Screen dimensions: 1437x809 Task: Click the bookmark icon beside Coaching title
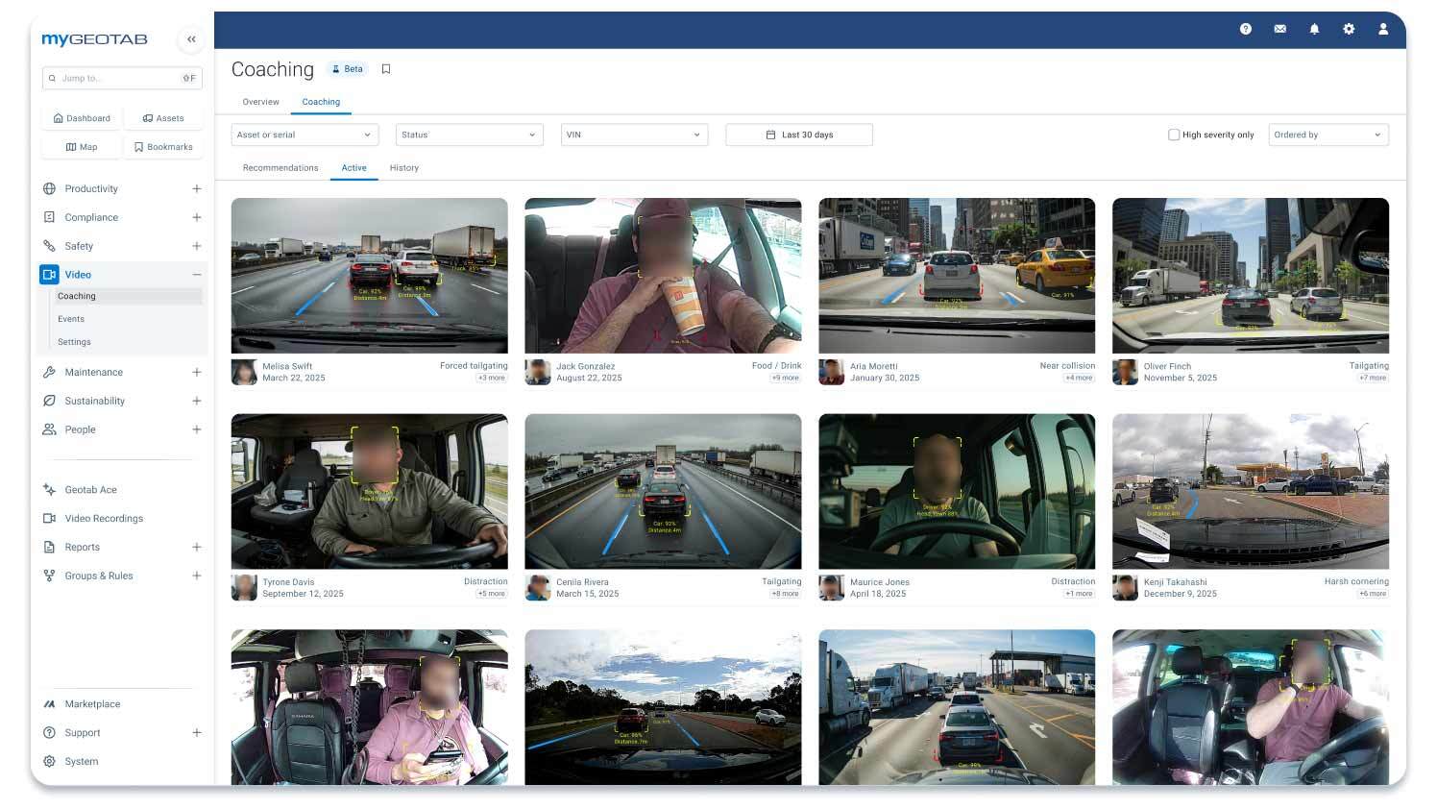[x=386, y=68]
